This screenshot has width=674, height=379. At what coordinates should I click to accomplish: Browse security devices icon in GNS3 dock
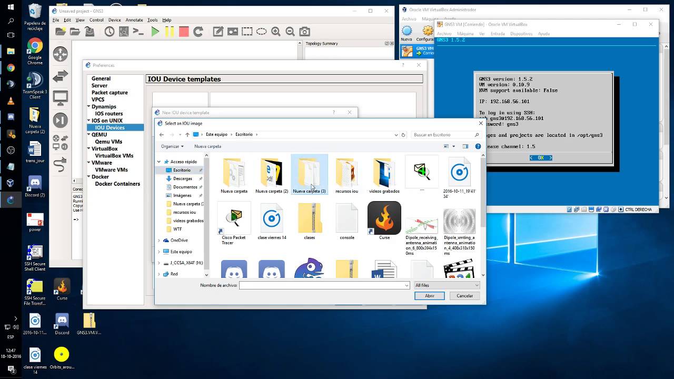click(61, 120)
